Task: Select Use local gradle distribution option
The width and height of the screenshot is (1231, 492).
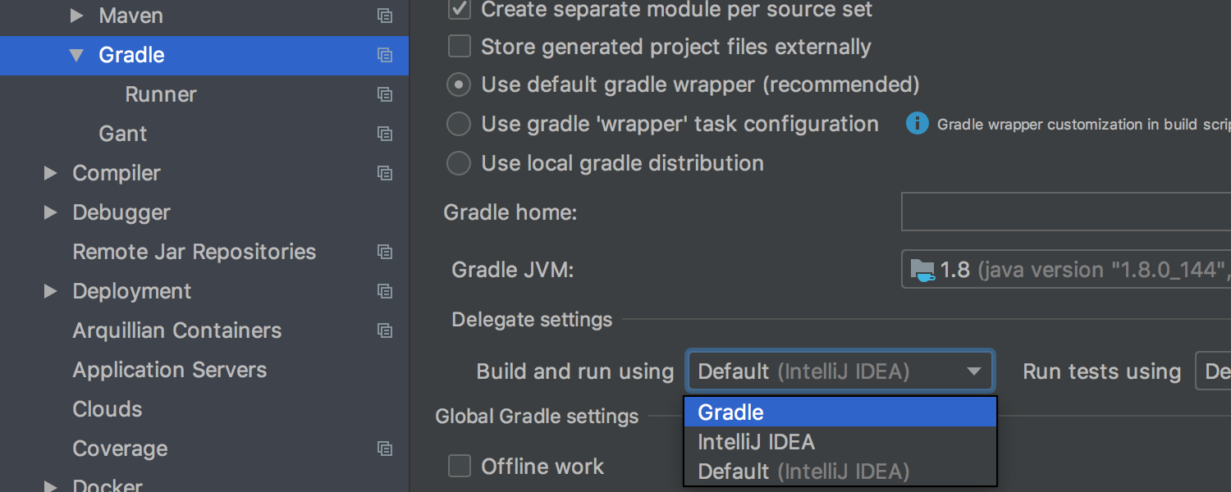Action: 459,163
